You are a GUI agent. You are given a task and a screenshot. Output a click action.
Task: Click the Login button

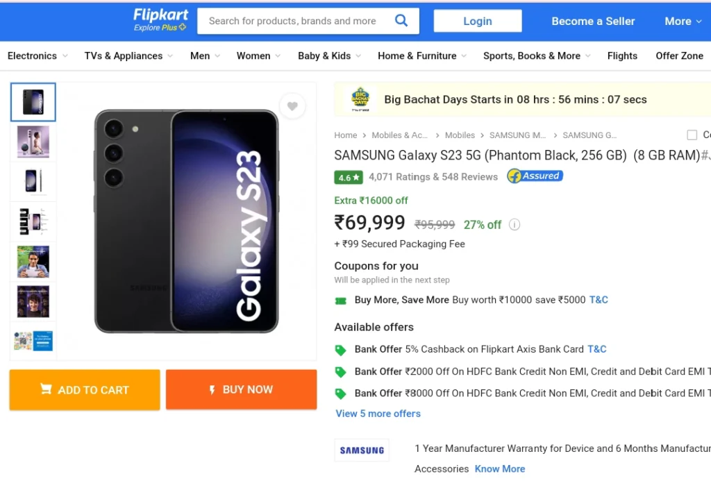pyautogui.click(x=478, y=21)
